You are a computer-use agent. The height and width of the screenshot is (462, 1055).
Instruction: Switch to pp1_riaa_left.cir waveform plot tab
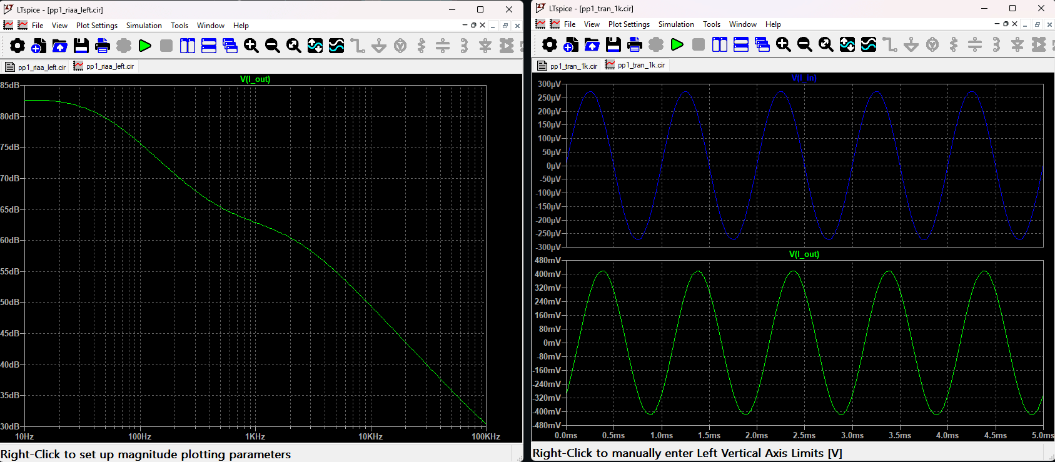pos(104,66)
